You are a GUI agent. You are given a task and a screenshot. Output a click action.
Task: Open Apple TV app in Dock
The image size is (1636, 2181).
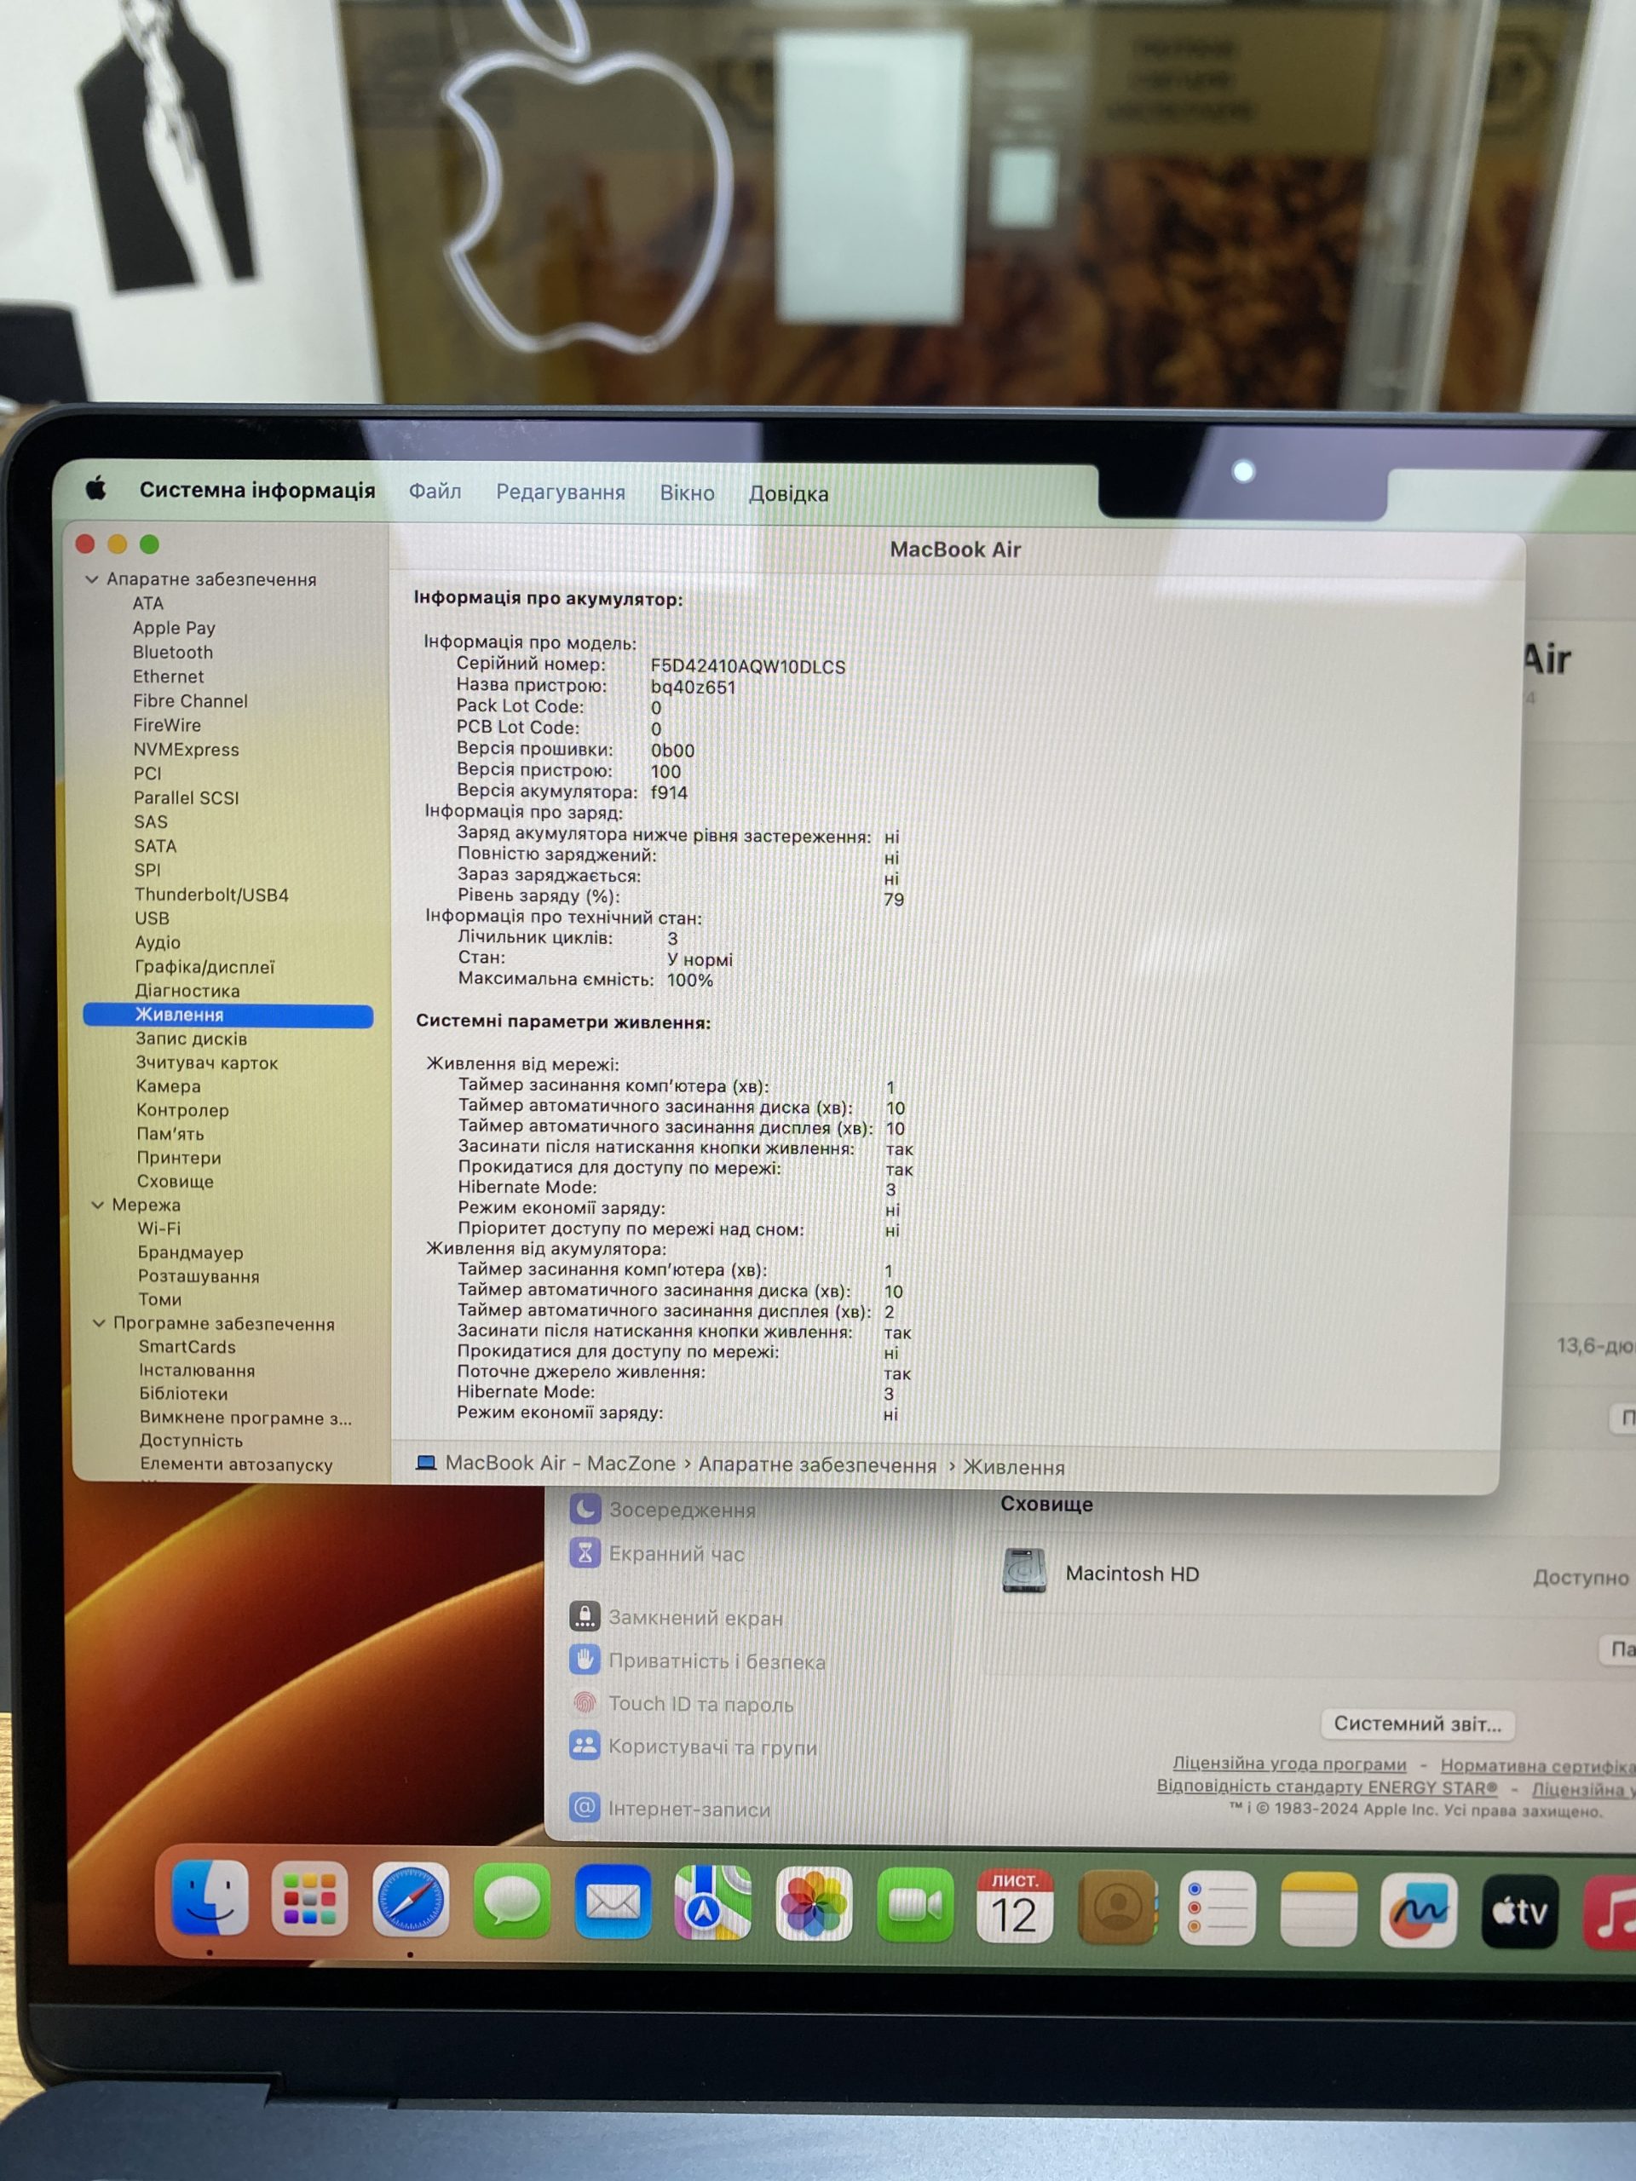tap(1519, 1911)
